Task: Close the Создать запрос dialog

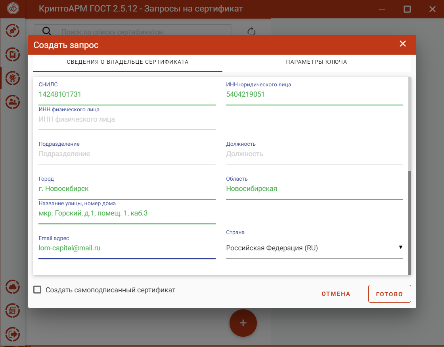Action: point(403,44)
